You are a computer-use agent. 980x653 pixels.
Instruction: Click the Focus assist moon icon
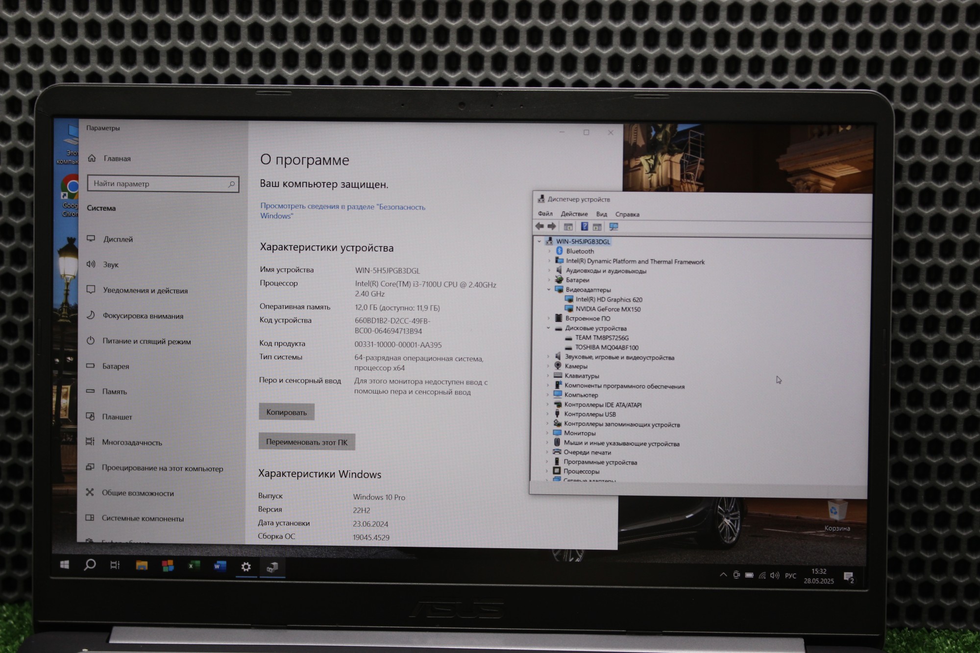pos(91,315)
